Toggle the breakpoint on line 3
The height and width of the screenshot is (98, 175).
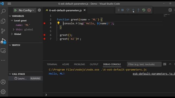[x=44, y=23]
